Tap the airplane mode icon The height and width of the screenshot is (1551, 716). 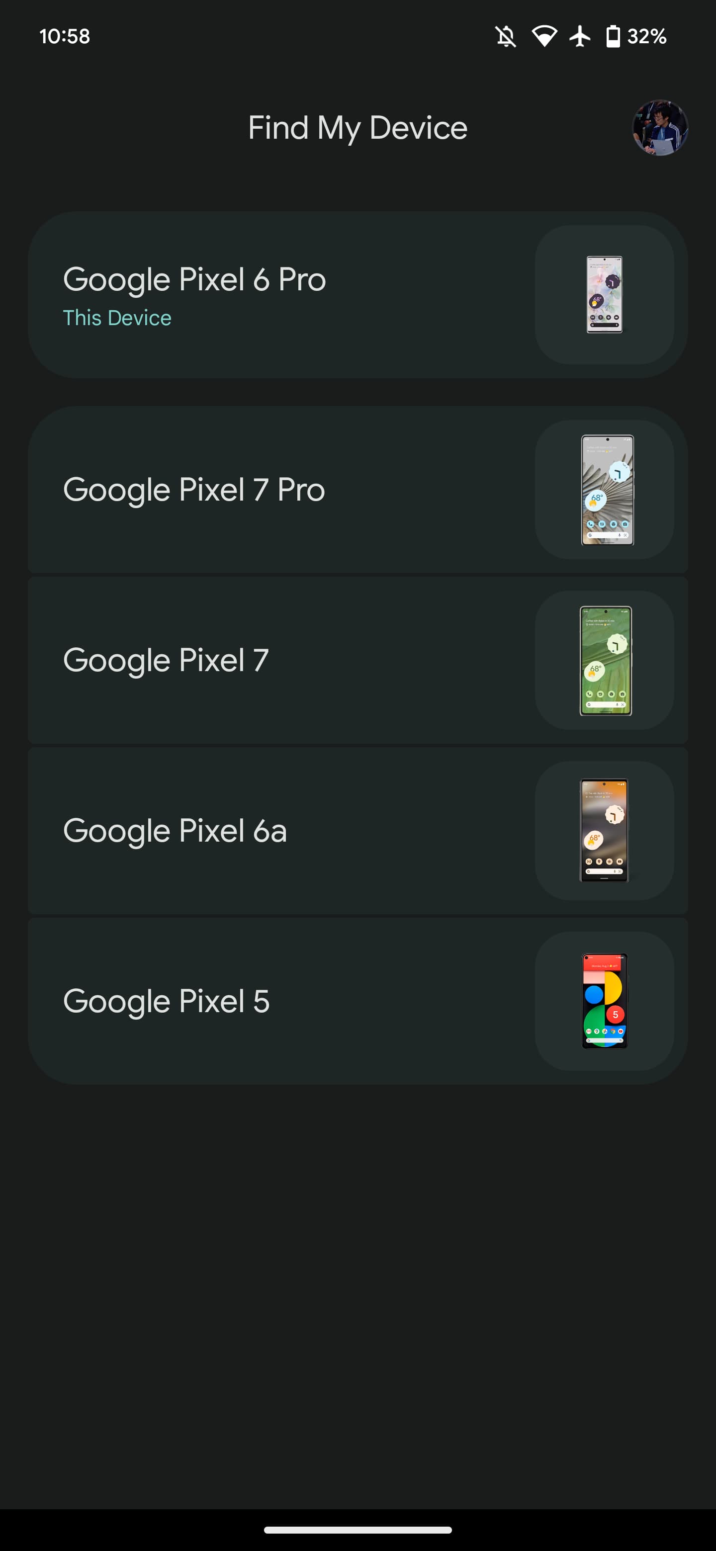click(x=580, y=36)
